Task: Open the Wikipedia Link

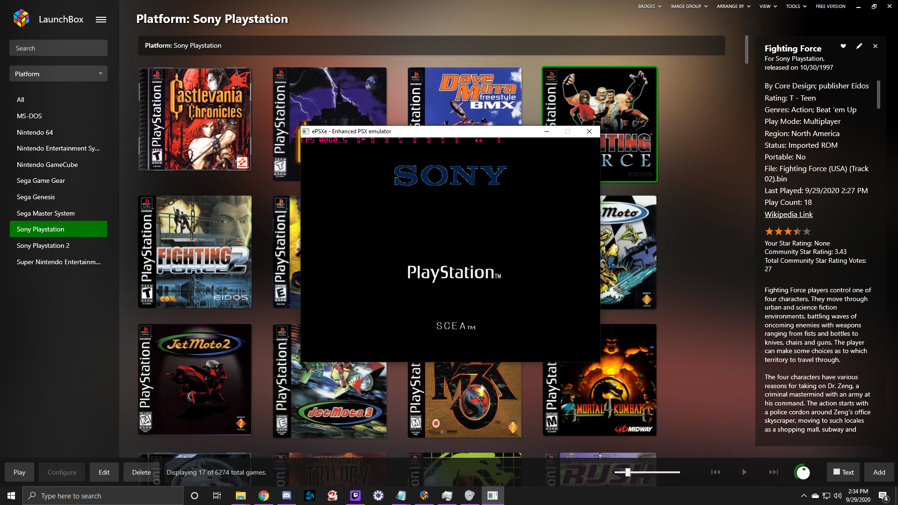Action: 789,215
